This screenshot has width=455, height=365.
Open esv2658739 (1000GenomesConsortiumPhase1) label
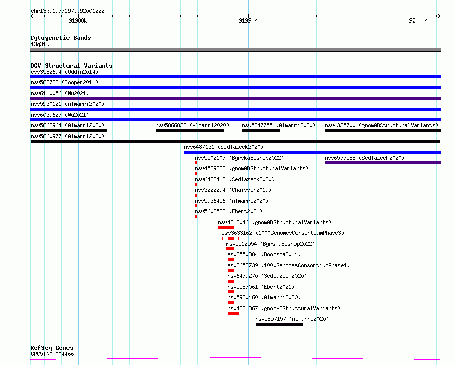tap(288, 265)
